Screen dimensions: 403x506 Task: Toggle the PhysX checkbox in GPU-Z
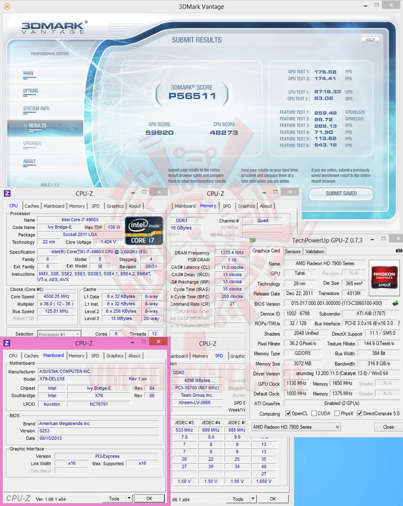(x=337, y=414)
